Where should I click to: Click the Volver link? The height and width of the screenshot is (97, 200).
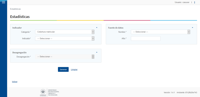point(15,82)
